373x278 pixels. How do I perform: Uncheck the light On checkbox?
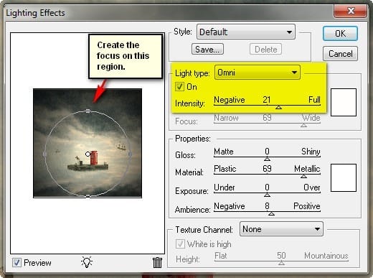179,86
